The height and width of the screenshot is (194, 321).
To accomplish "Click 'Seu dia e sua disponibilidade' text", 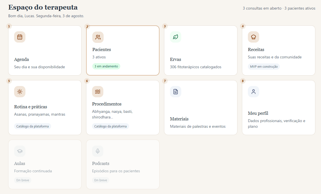I will (40, 67).
